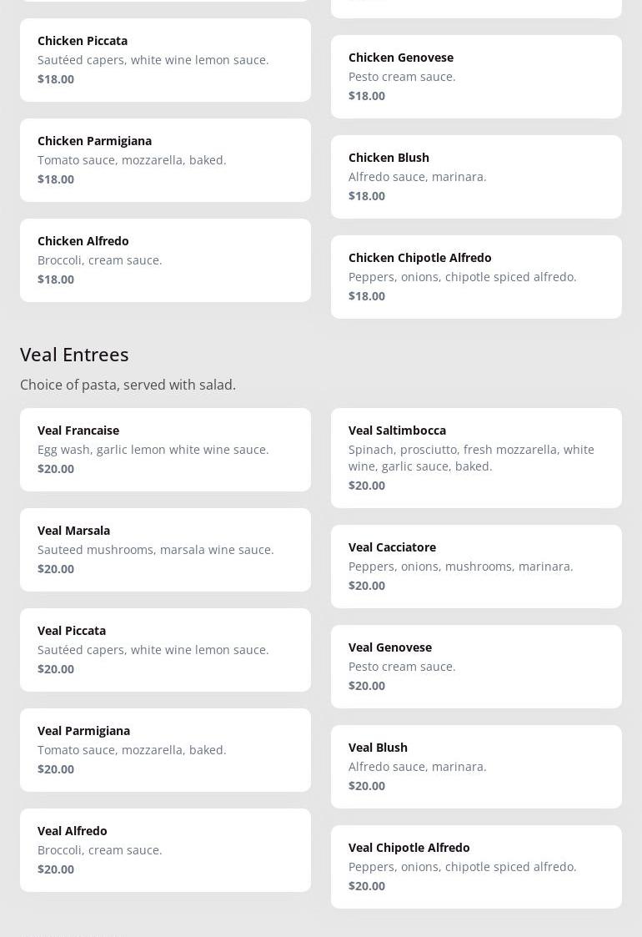Select the Chicken Blush entree
The image size is (642, 937).
476,177
